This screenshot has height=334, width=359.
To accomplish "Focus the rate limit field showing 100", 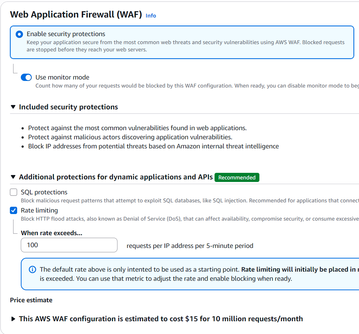I will [x=69, y=245].
